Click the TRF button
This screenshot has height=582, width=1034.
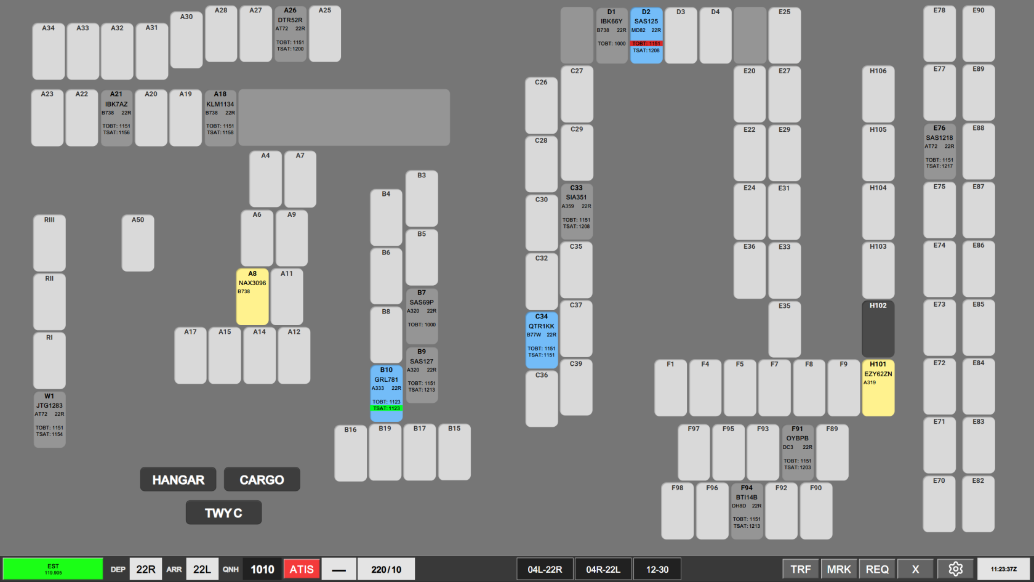pyautogui.click(x=801, y=569)
